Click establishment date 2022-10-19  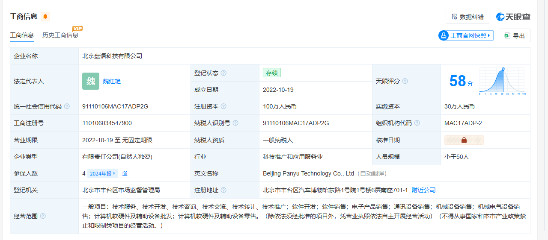pos(278,90)
